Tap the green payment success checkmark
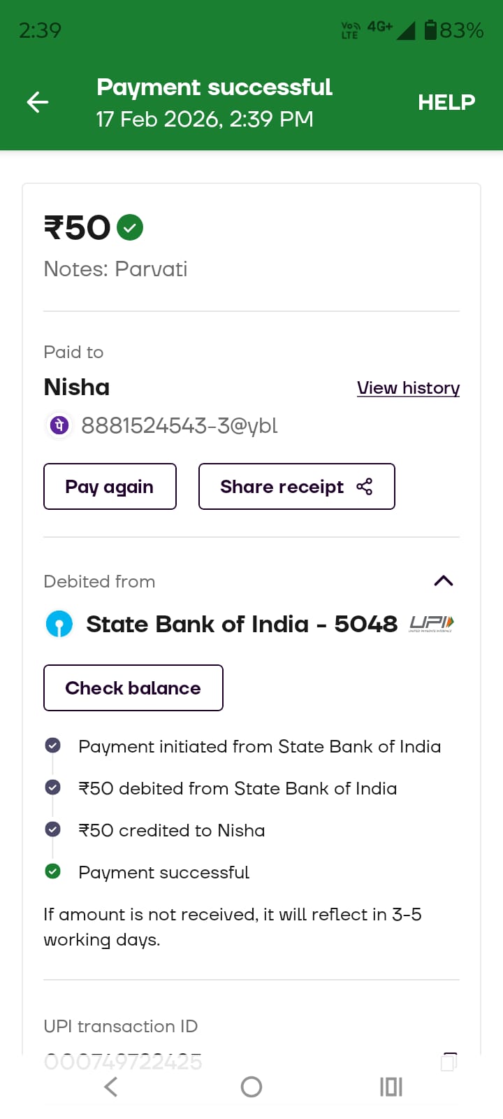This screenshot has height=1119, width=503. tap(130, 227)
